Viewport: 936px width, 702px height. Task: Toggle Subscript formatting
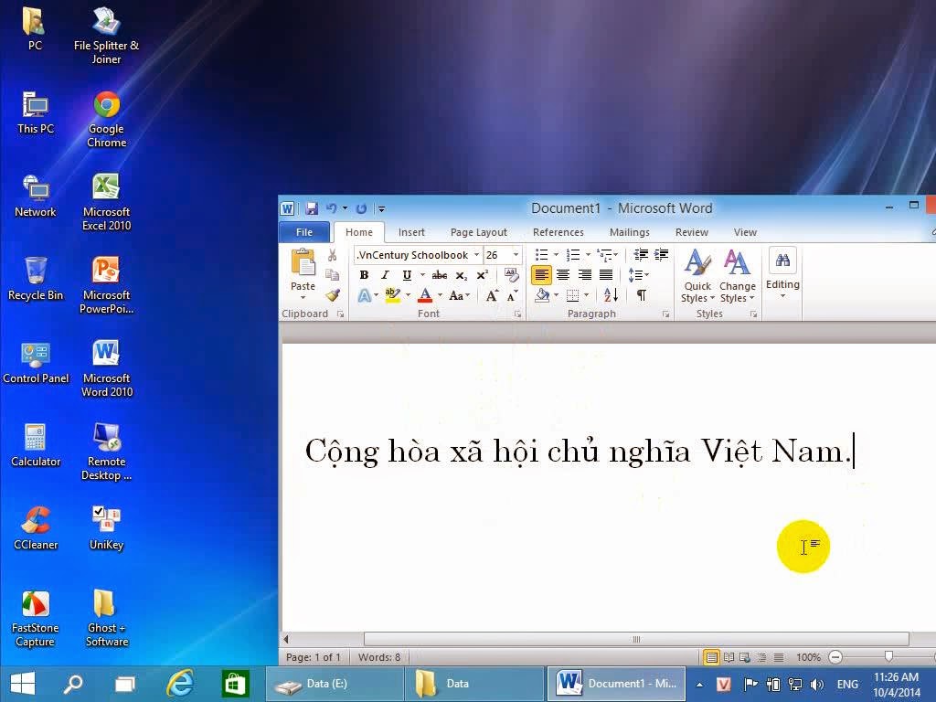(x=461, y=275)
